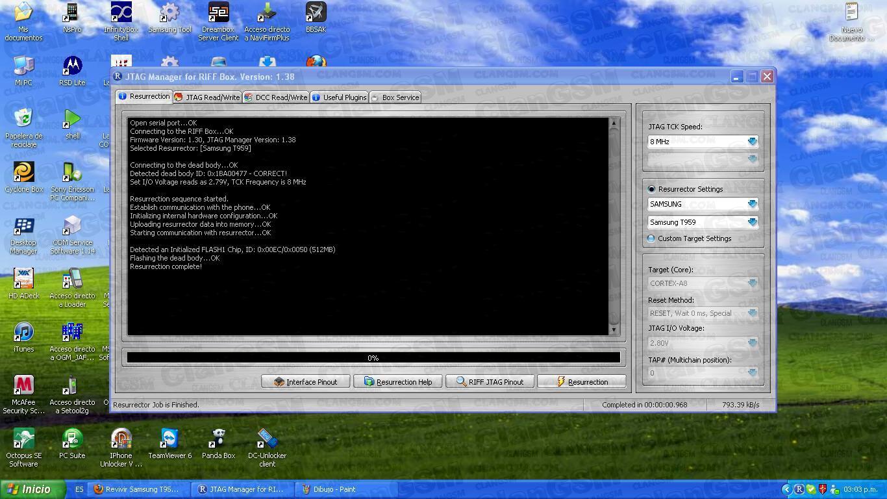887x499 pixels.
Task: Open the Useful Plugins tab
Action: pos(339,97)
